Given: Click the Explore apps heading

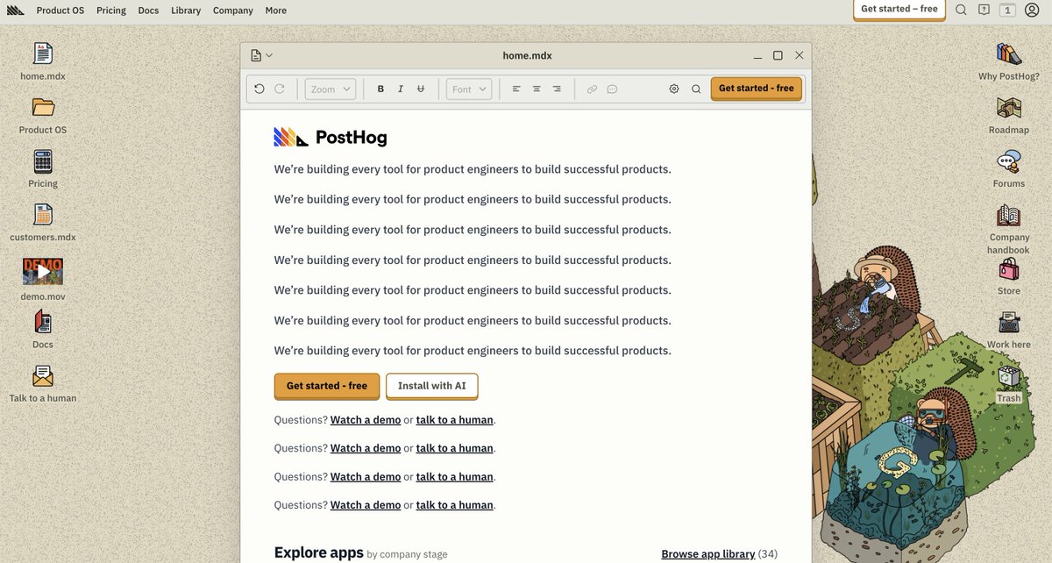Looking at the screenshot, I should pyautogui.click(x=319, y=552).
